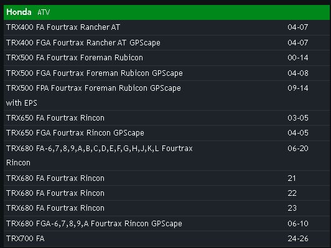The height and width of the screenshot is (248, 331).
Task: Pick the TRX650 FA Fourtrax Rincon row
Action: pos(167,118)
